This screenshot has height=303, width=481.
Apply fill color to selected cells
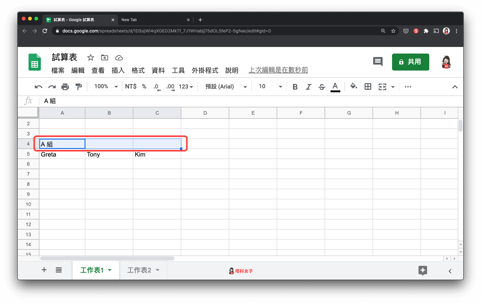(x=353, y=87)
